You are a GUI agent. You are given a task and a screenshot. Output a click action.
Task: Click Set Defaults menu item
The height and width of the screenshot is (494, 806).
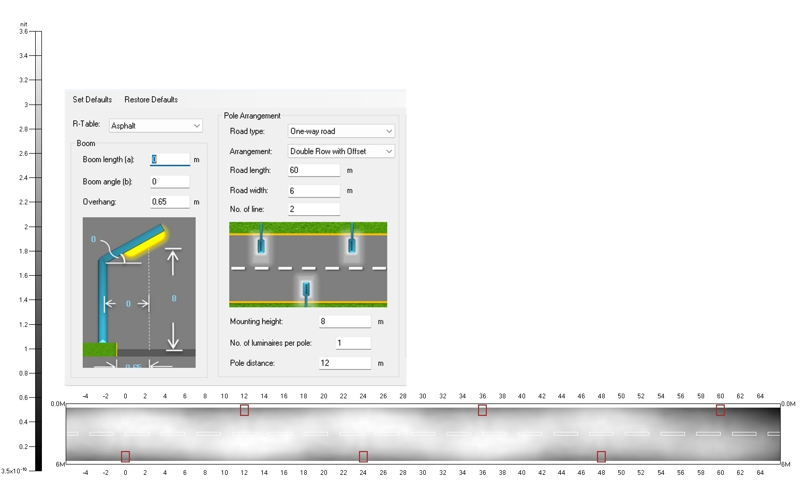(x=92, y=99)
